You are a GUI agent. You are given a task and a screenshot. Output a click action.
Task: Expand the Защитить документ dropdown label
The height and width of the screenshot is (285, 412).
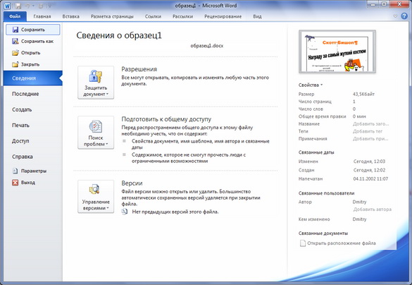(x=96, y=91)
